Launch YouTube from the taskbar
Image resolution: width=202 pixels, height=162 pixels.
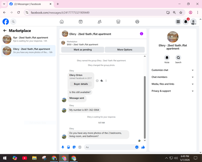pyautogui.click(x=25, y=158)
